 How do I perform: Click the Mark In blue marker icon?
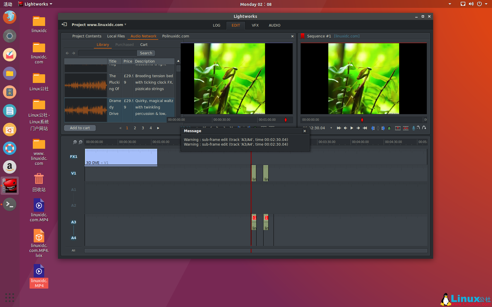(x=373, y=128)
